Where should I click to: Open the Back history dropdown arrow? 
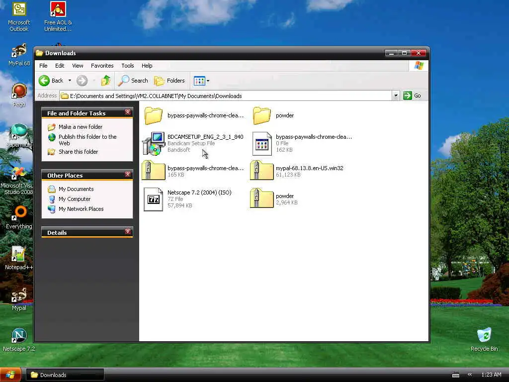70,81
